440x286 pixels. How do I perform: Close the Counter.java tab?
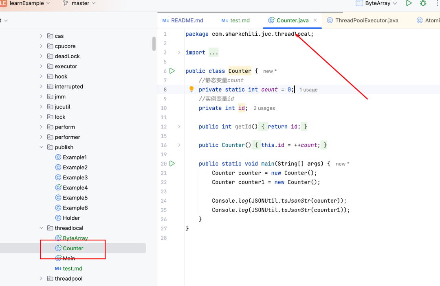[315, 20]
